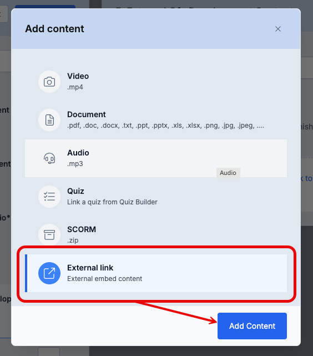Click the .mp4 format subtitle
Viewport: 313px width, 356px height.
click(75, 87)
